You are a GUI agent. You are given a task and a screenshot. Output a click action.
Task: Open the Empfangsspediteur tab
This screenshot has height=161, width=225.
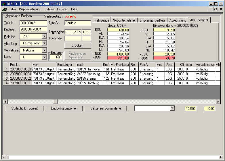(x=152, y=20)
